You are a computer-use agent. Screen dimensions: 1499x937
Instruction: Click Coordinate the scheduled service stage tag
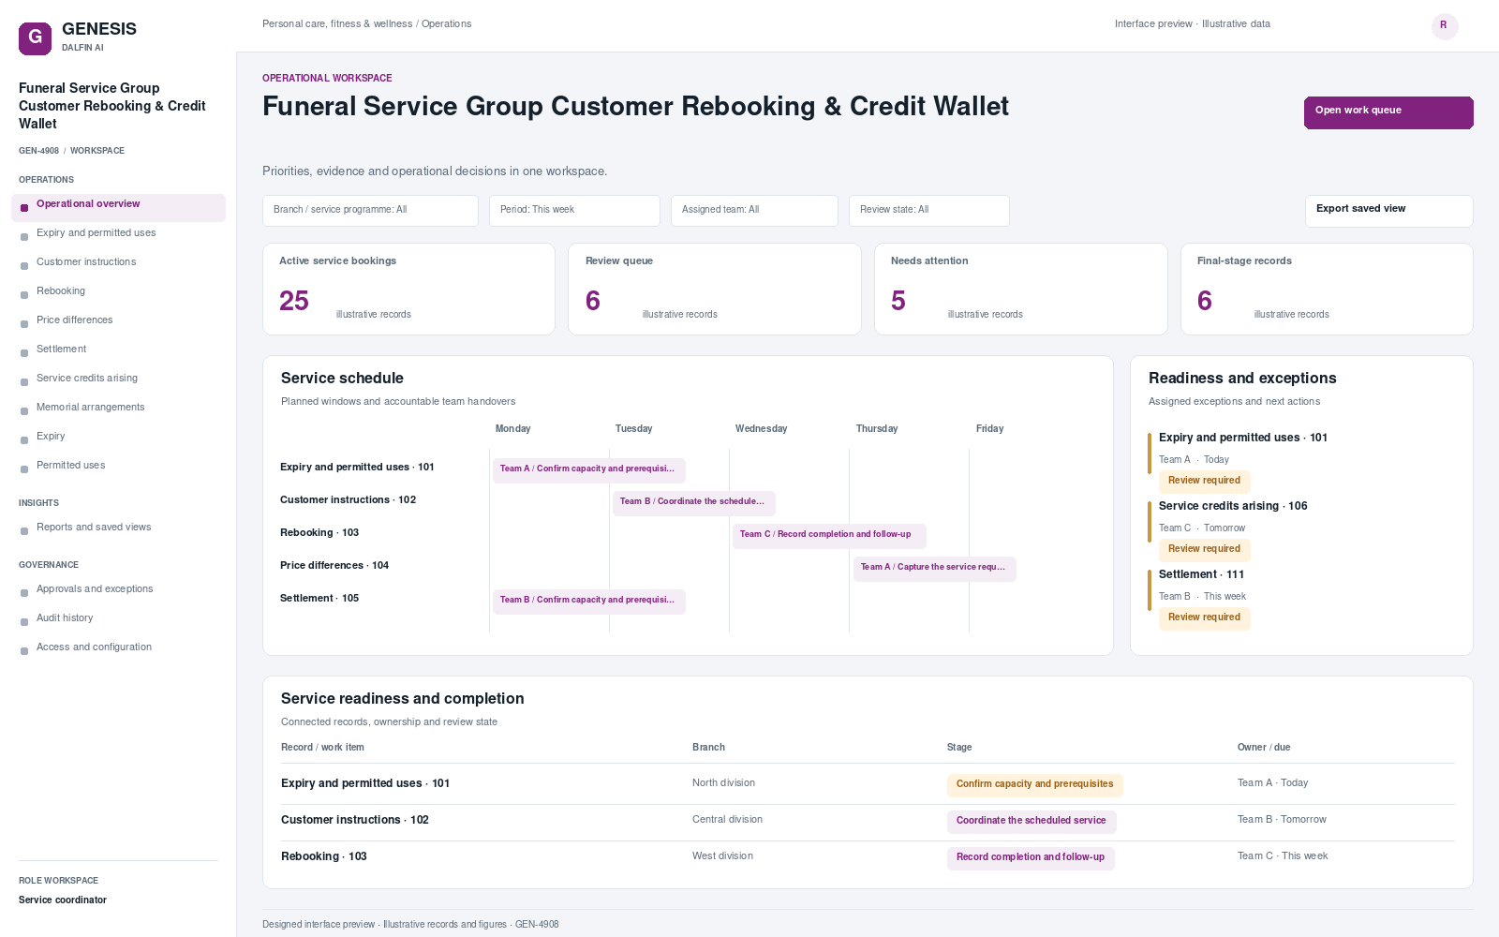(x=1031, y=821)
